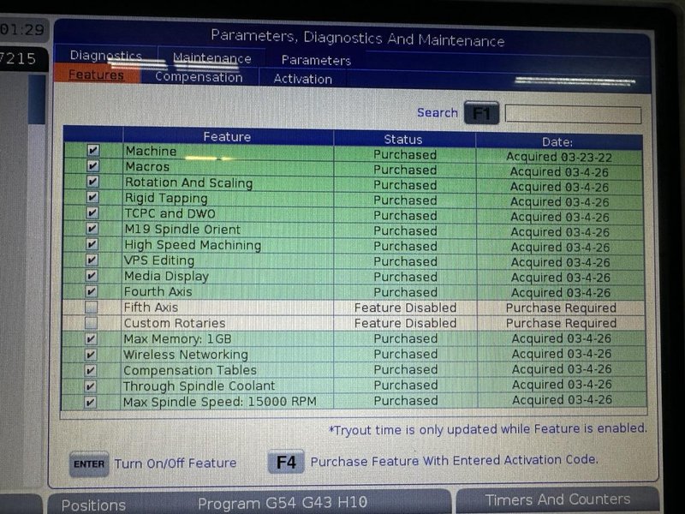The image size is (685, 514).
Task: Open the Positions panel
Action: 93,505
